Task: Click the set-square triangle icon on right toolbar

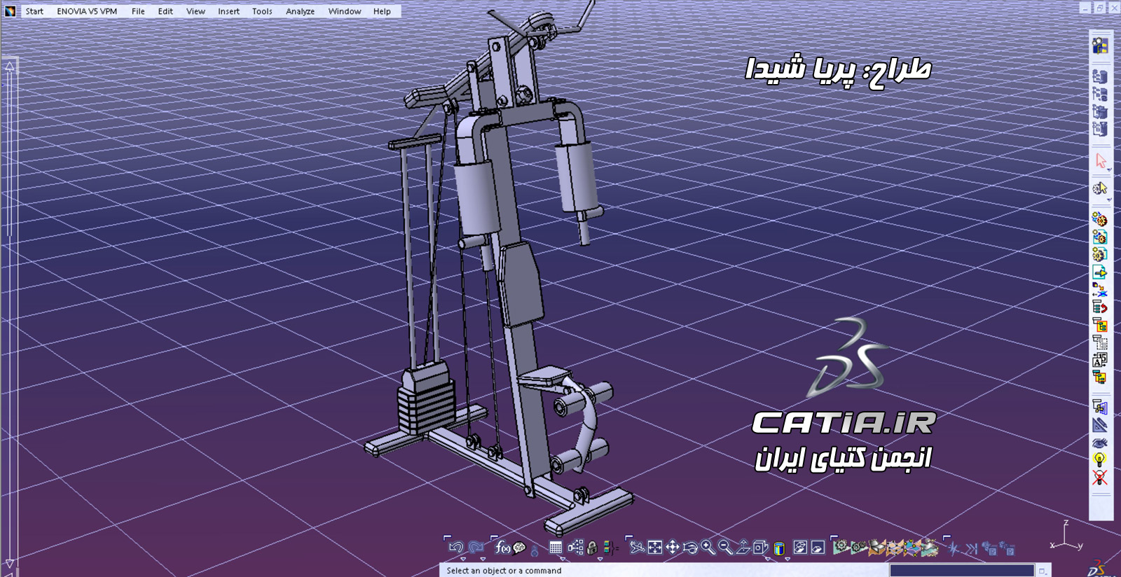Action: (x=1100, y=424)
